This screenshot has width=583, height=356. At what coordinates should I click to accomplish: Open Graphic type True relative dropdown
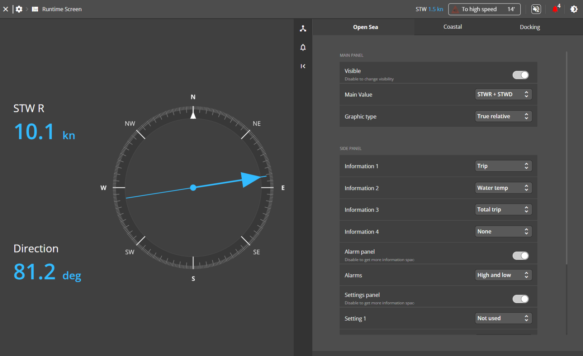click(503, 116)
